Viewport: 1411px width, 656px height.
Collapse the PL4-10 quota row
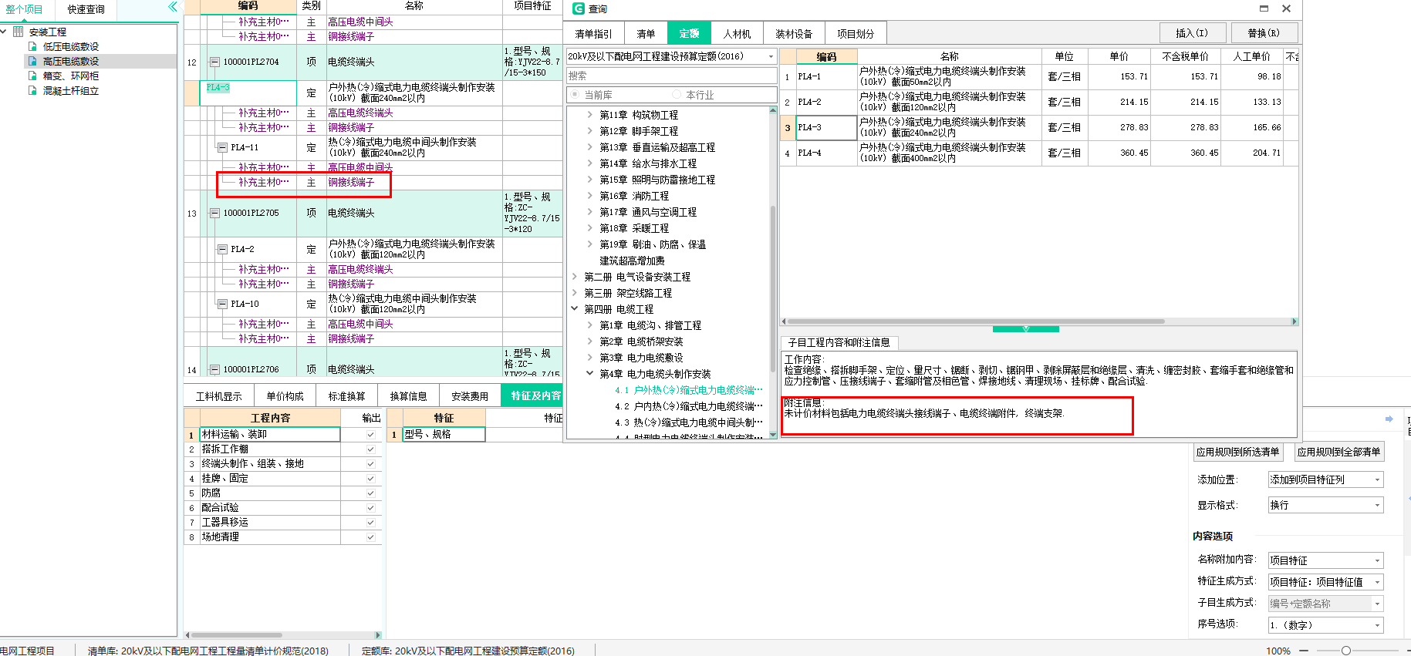pos(222,304)
